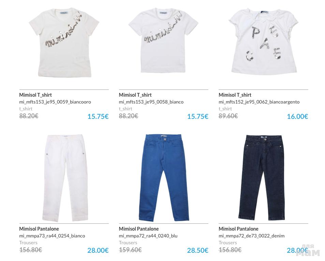Click the 28.50€ sale price
Viewport: 325px width, 261px height.
pos(198,250)
